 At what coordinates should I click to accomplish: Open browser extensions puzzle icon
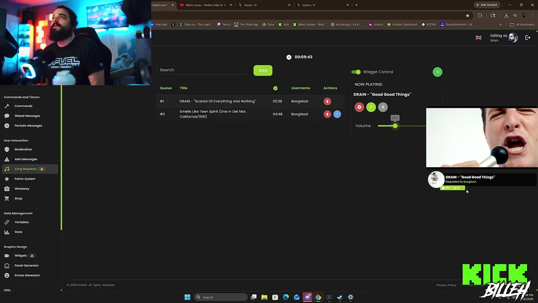tap(480, 16)
